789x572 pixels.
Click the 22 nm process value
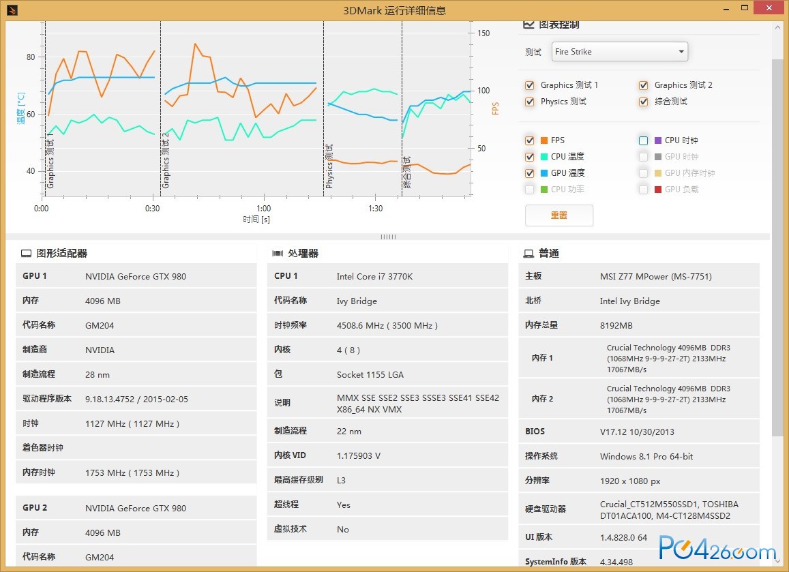point(348,431)
